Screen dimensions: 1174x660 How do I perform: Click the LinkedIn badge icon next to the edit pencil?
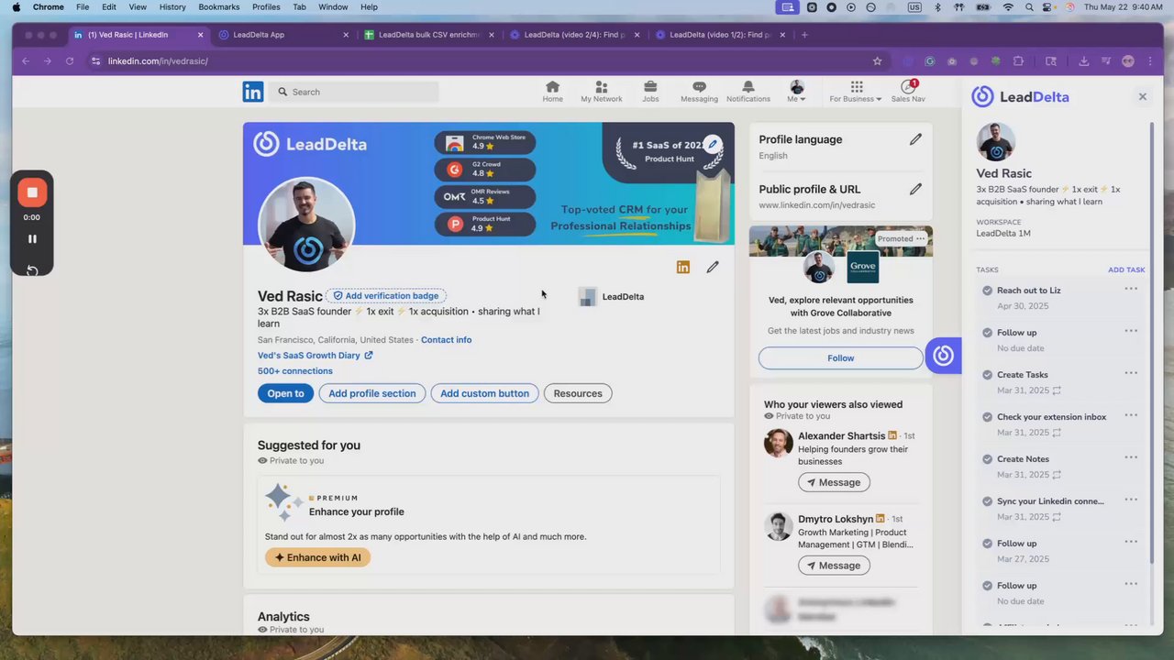[682, 267]
